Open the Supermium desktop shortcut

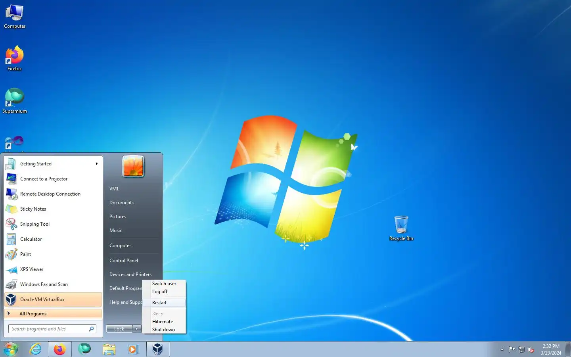pos(15,101)
